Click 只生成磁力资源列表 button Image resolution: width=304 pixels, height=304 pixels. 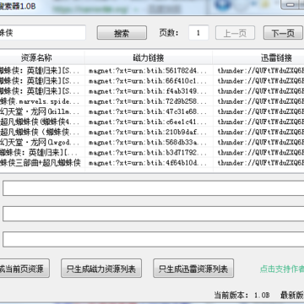pos(101,269)
